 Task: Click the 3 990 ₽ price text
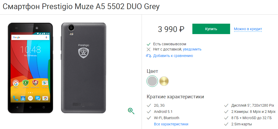171,29
